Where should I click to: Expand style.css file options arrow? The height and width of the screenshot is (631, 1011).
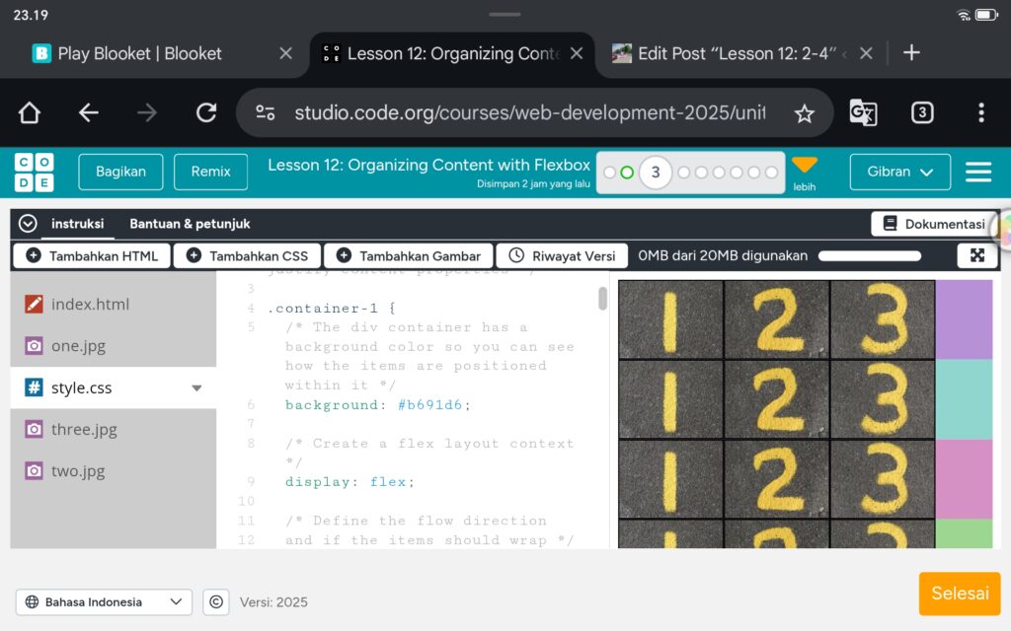(196, 388)
